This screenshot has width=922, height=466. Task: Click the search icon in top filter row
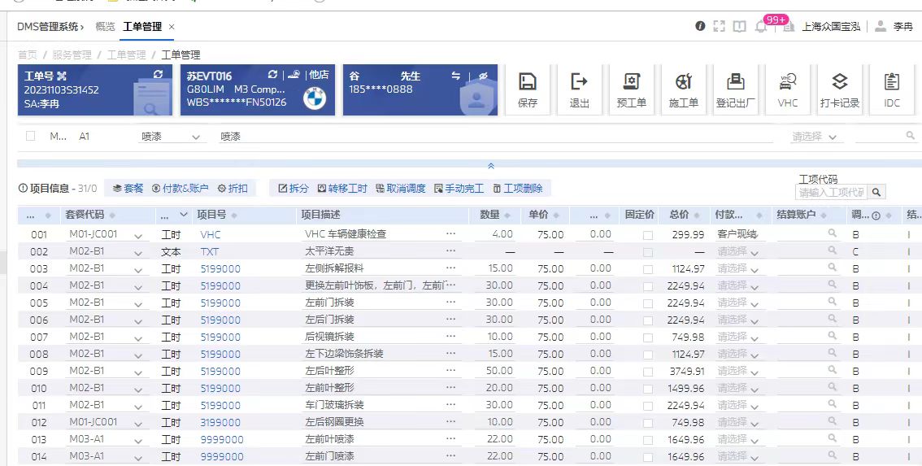[x=911, y=135]
